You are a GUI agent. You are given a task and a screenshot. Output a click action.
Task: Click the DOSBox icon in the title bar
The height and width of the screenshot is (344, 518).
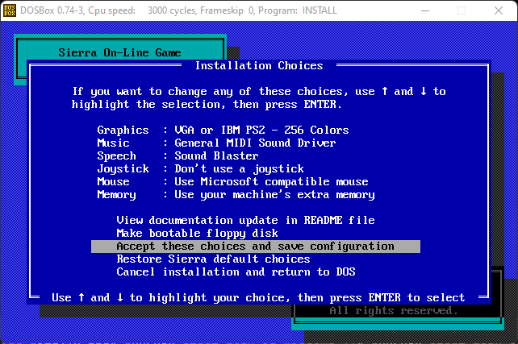10,10
